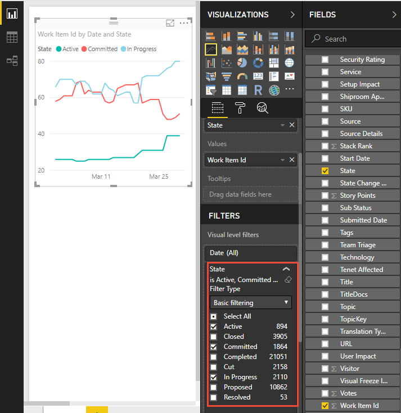This screenshot has width=401, height=413.
Task: Select the Clustered bar chart visualization
Action: [242, 36]
